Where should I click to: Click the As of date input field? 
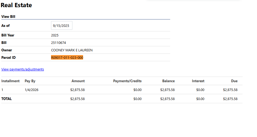61,26
